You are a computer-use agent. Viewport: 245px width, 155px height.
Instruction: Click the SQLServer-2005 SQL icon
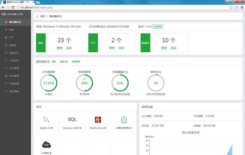tap(72, 119)
